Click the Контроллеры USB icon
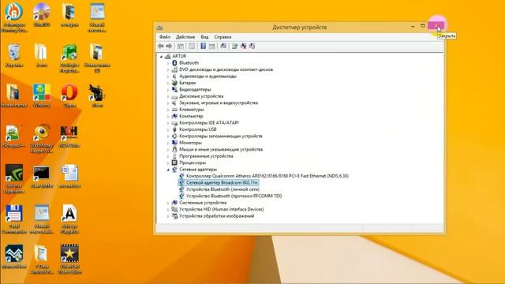505x284 pixels. (174, 129)
